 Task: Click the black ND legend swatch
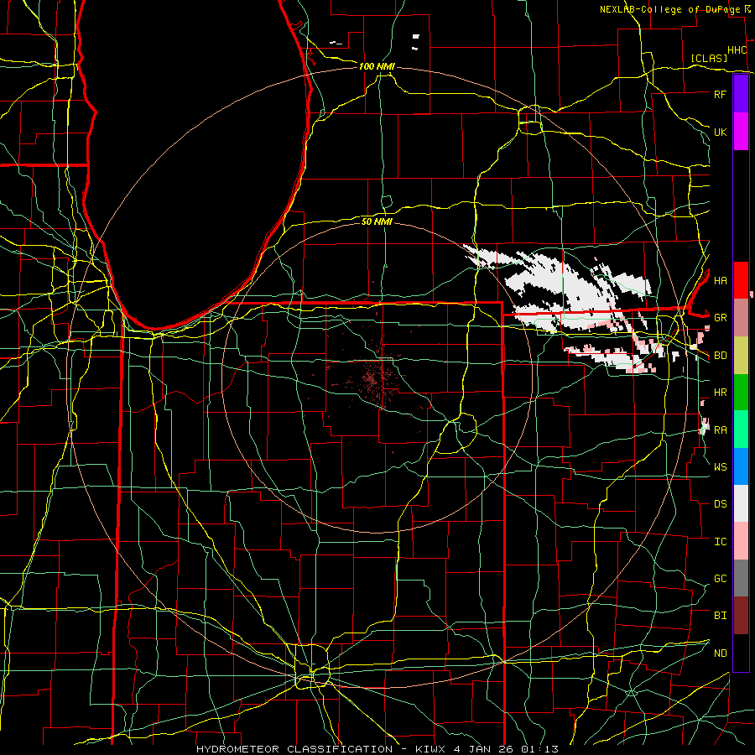click(741, 653)
